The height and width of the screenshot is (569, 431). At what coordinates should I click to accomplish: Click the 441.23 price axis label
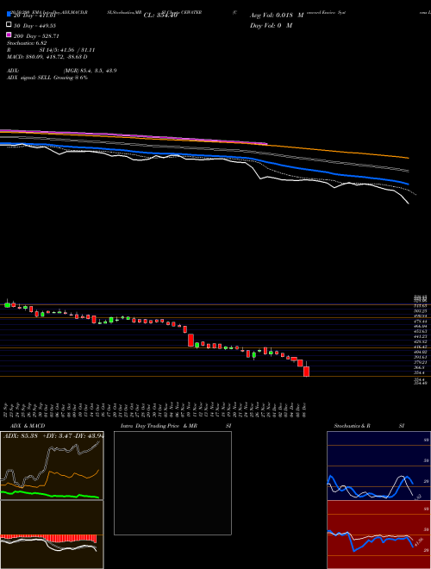coord(422,336)
